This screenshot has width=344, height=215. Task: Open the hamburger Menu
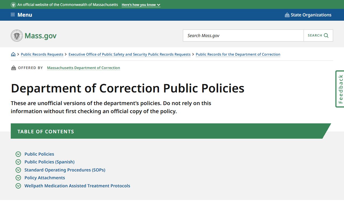tap(21, 15)
